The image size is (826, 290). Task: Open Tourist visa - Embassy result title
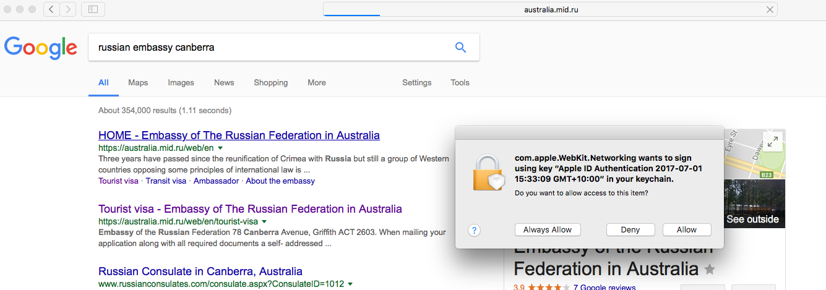pyautogui.click(x=250, y=209)
